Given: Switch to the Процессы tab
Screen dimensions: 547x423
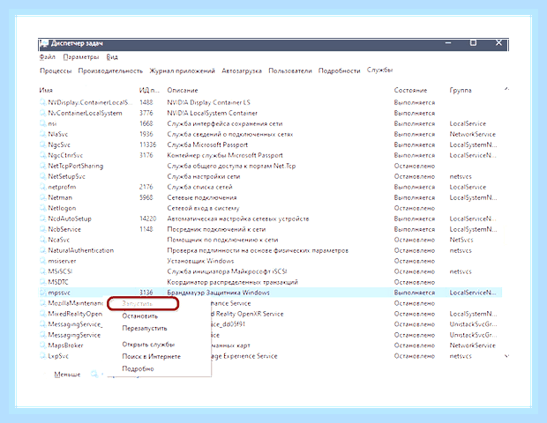Looking at the screenshot, I should pos(56,70).
